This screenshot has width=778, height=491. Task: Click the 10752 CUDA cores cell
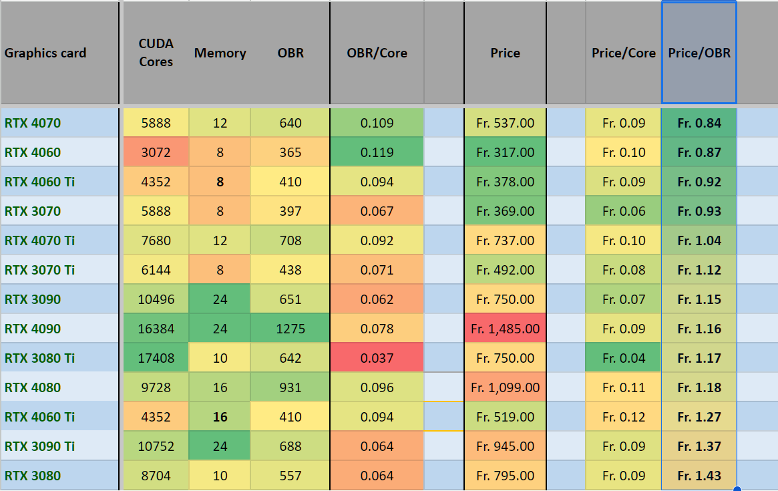pyautogui.click(x=156, y=446)
